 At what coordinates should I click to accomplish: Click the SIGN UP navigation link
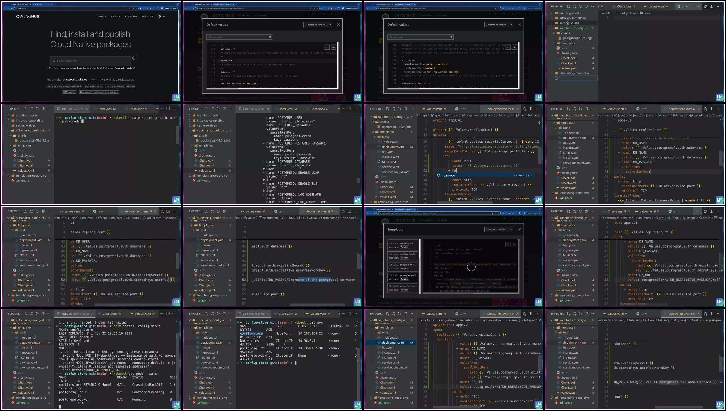pos(131,16)
